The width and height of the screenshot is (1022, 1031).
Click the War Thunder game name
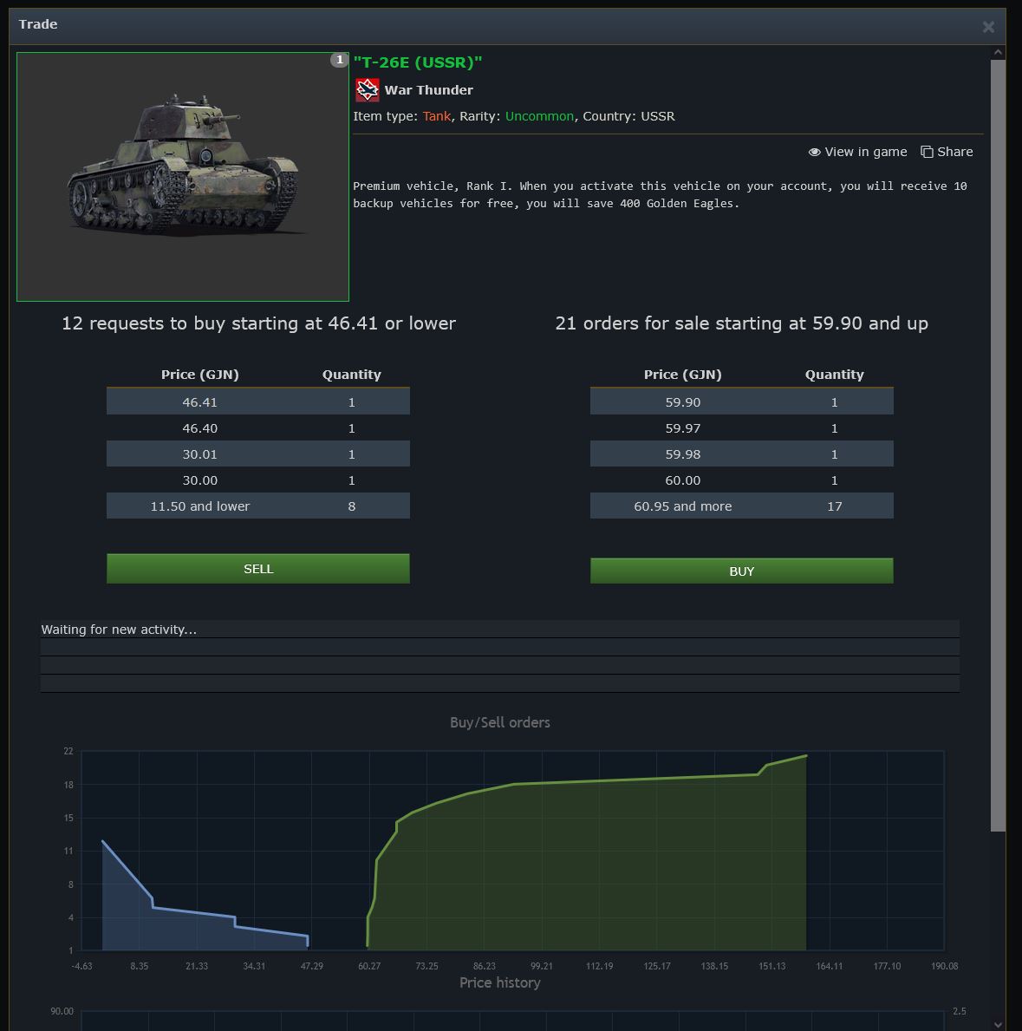tap(428, 90)
